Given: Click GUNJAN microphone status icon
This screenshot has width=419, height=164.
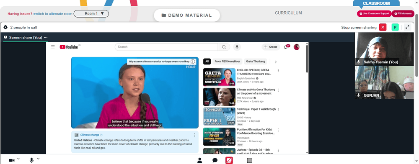Looking at the screenshot, I should pyautogui.click(x=358, y=95).
